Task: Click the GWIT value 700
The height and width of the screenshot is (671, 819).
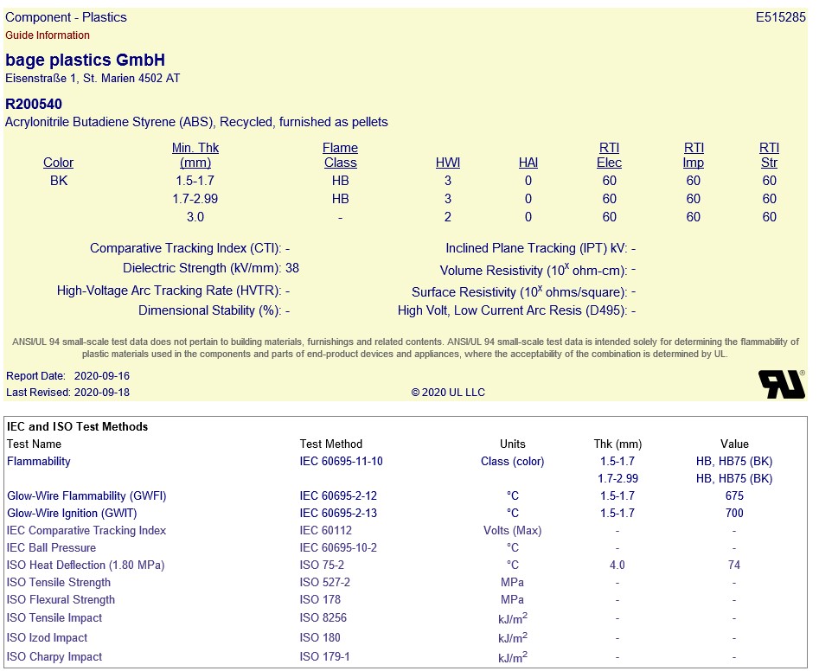Action: point(734,513)
